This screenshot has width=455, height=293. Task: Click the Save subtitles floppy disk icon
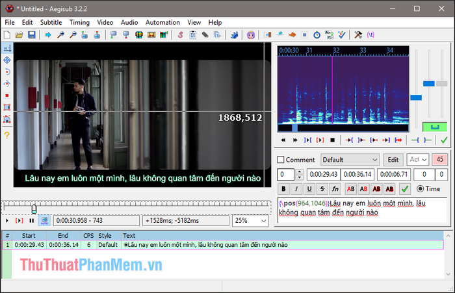(31, 35)
